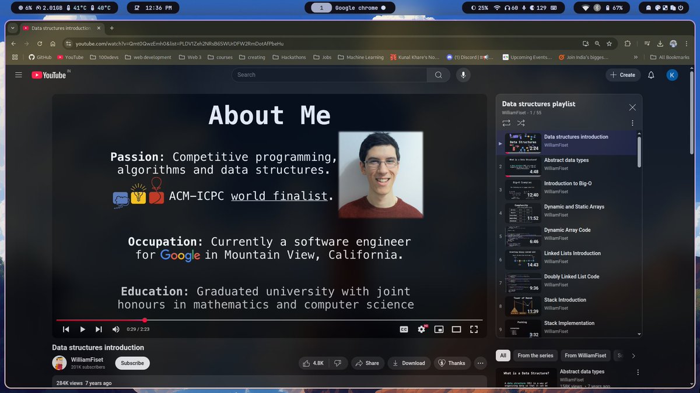
Task: Open Chrome media controls icon
Action: [x=647, y=44]
